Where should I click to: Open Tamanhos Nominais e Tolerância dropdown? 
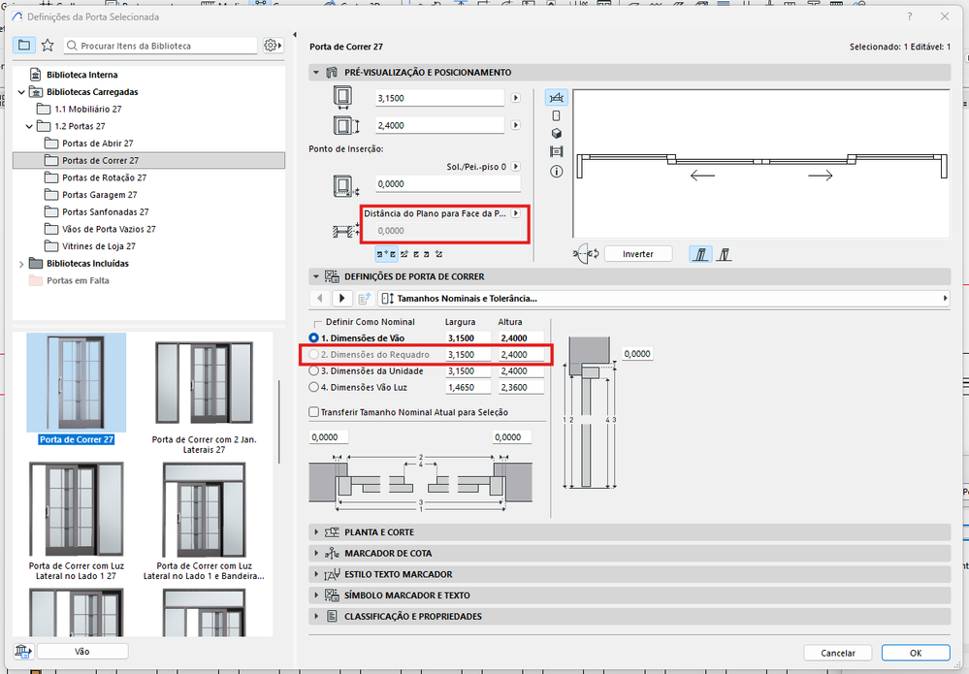(x=663, y=299)
